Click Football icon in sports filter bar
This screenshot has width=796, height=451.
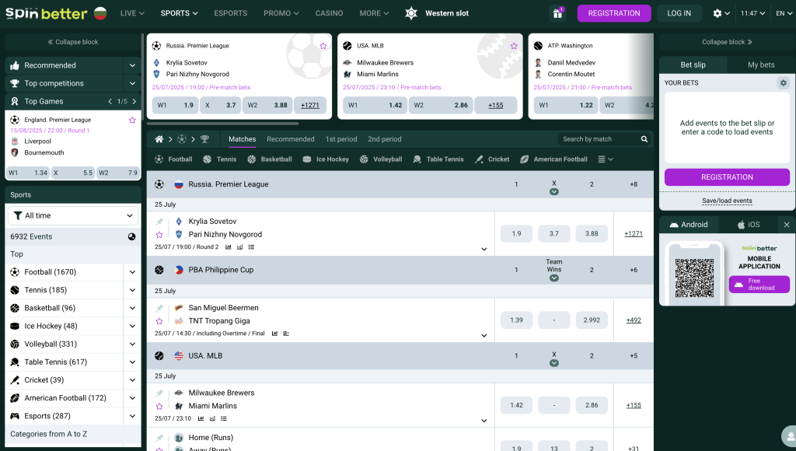[159, 159]
